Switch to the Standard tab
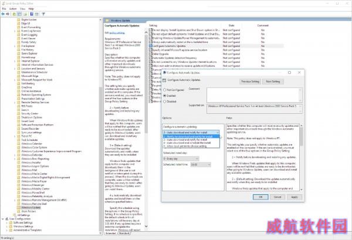352x240 pixels. pyautogui.click(x=124, y=234)
